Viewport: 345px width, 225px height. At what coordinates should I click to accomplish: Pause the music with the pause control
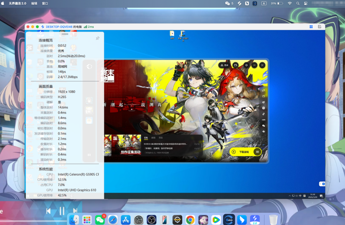point(62,211)
